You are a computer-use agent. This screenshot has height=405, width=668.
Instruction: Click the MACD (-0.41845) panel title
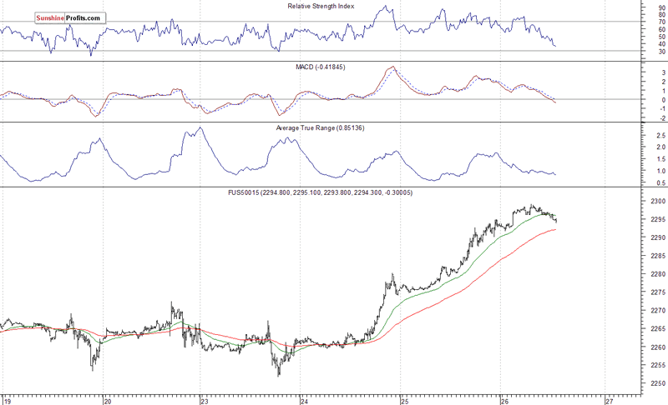tap(322, 67)
